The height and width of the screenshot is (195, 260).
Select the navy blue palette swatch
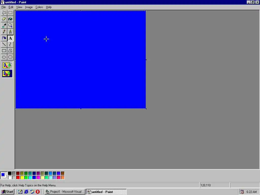(x=34, y=173)
